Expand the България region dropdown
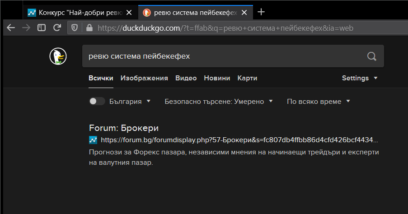408x214 pixels. tap(130, 102)
